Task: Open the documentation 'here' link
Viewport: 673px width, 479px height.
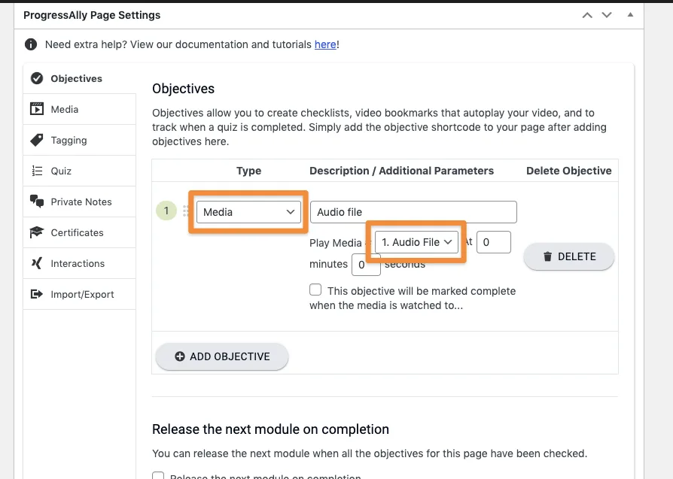Action: [x=325, y=44]
